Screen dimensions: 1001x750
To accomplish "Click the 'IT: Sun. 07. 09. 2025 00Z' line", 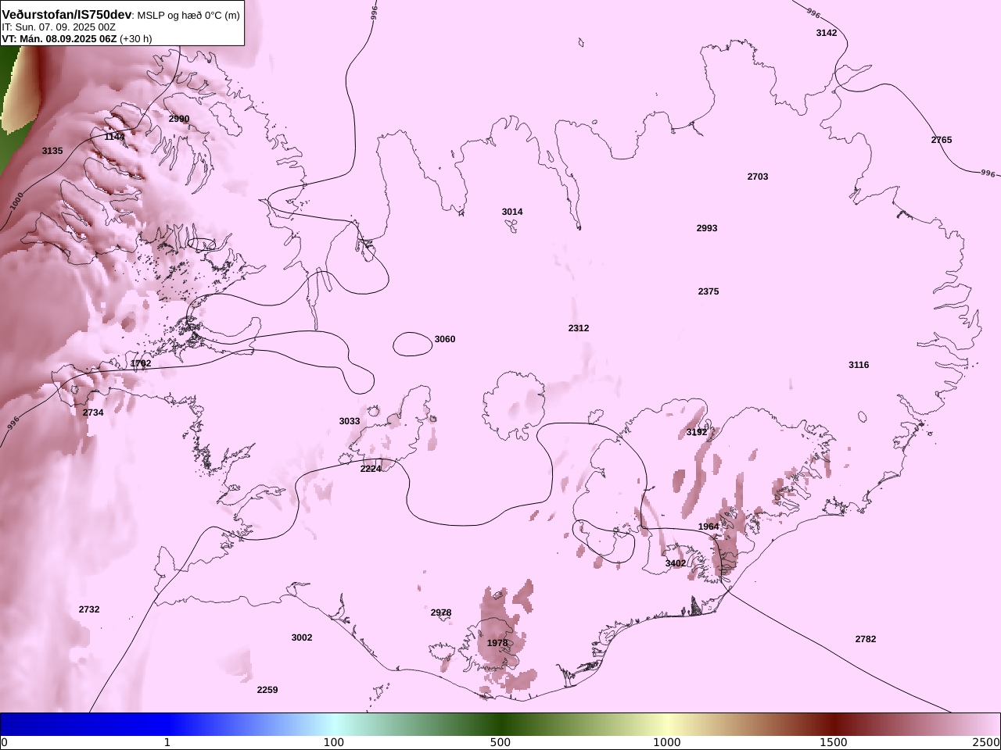I will pos(59,27).
